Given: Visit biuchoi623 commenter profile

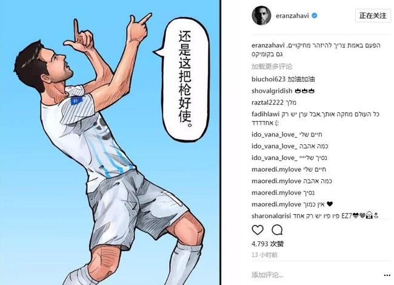Looking at the screenshot, I should (x=269, y=79).
